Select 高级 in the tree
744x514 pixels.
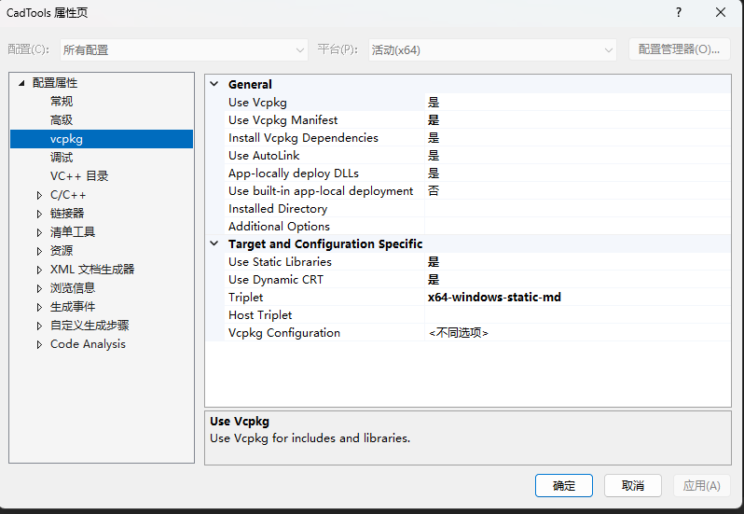click(x=62, y=120)
